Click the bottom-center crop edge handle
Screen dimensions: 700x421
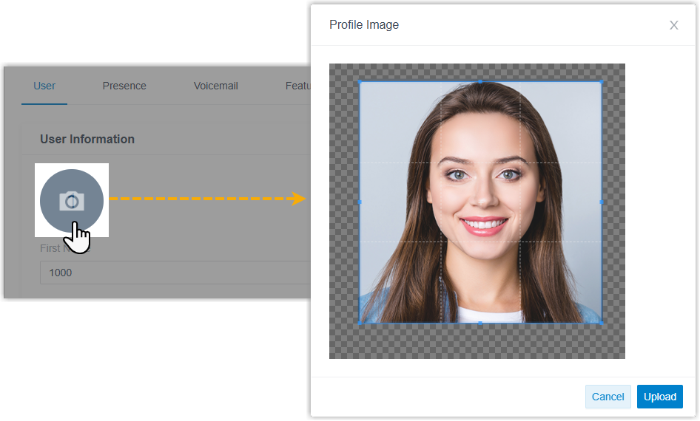pos(480,323)
